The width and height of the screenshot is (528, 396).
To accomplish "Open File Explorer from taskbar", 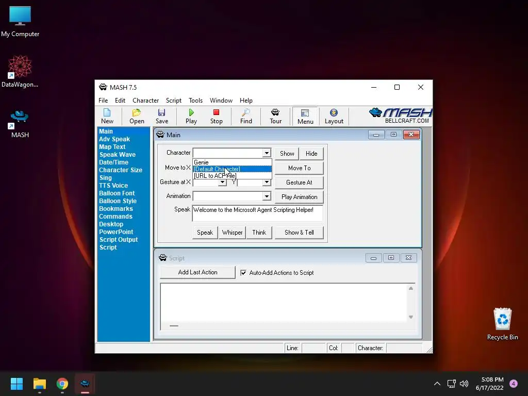I will tap(39, 384).
